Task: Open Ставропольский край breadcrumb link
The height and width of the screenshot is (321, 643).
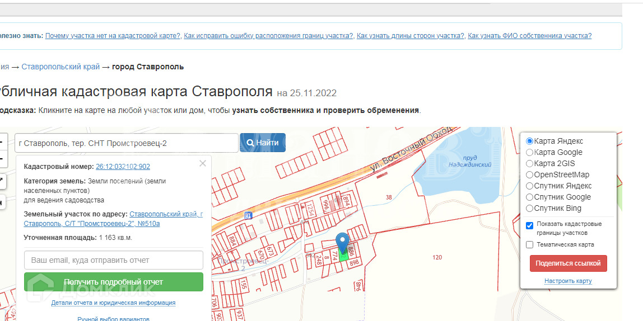Action: (x=60, y=67)
